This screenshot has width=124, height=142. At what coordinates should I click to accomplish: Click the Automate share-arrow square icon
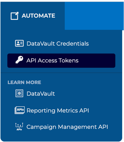[x=15, y=16]
